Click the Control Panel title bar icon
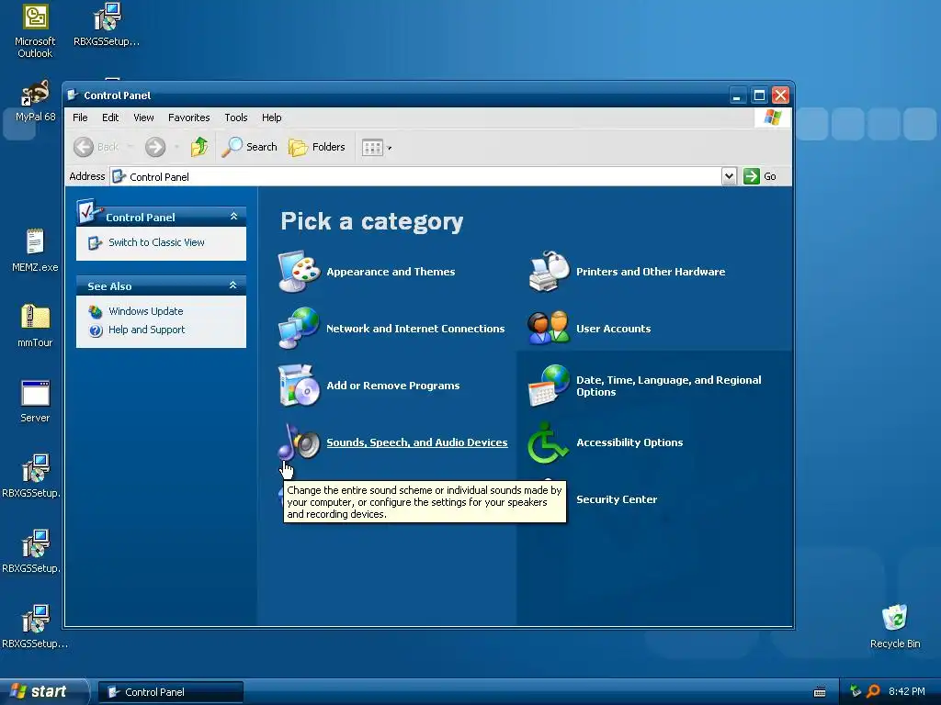 (73, 95)
